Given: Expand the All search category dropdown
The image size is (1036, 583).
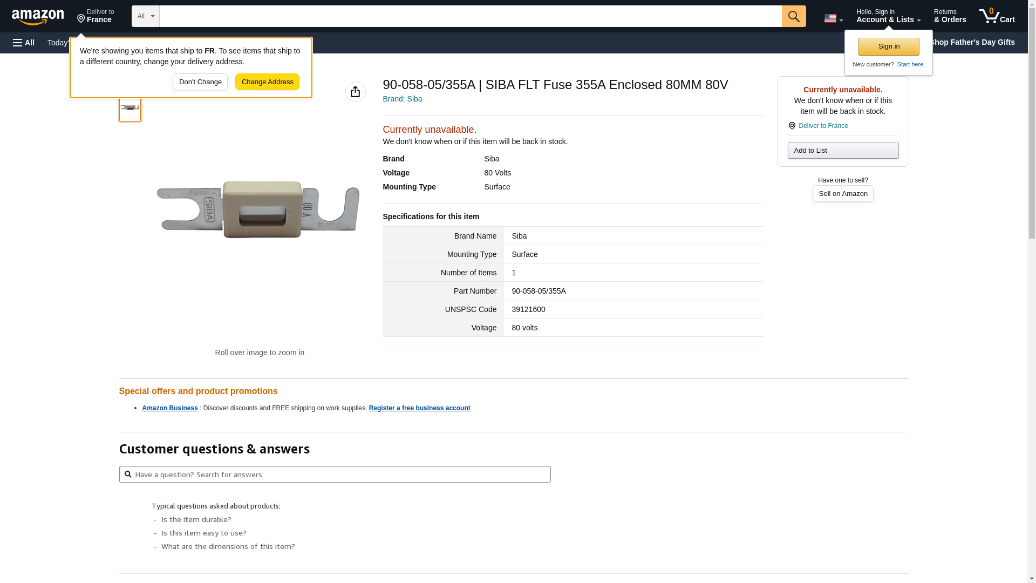Looking at the screenshot, I should [x=145, y=16].
